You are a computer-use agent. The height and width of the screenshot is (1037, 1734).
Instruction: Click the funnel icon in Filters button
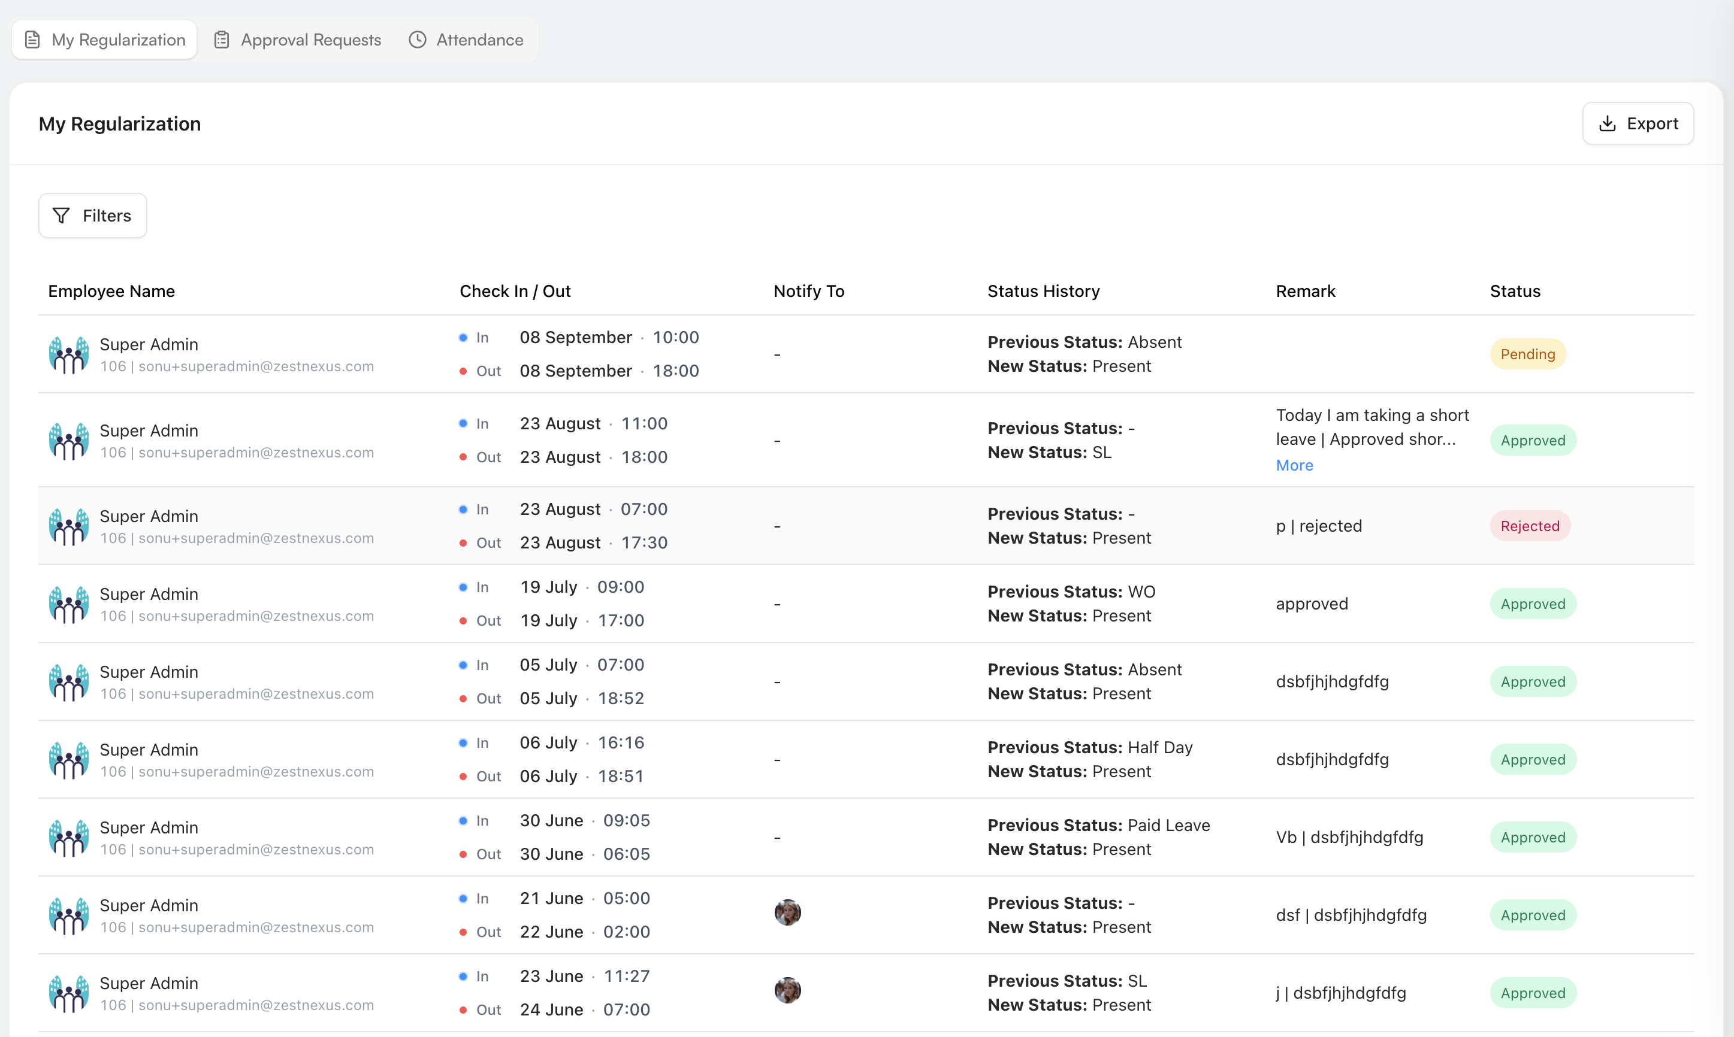coord(62,216)
